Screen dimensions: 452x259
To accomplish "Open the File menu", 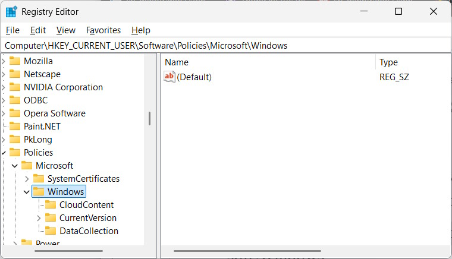I will (x=12, y=30).
